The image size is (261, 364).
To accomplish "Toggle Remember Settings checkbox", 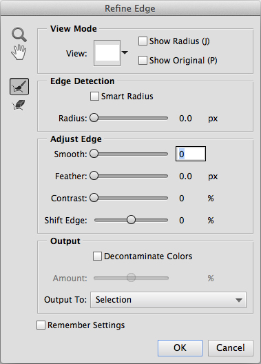I will [x=41, y=325].
